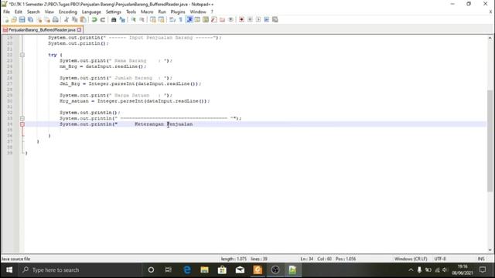Click scrollbar up arrow in editor
The height and width of the screenshot is (278, 495).
490,38
